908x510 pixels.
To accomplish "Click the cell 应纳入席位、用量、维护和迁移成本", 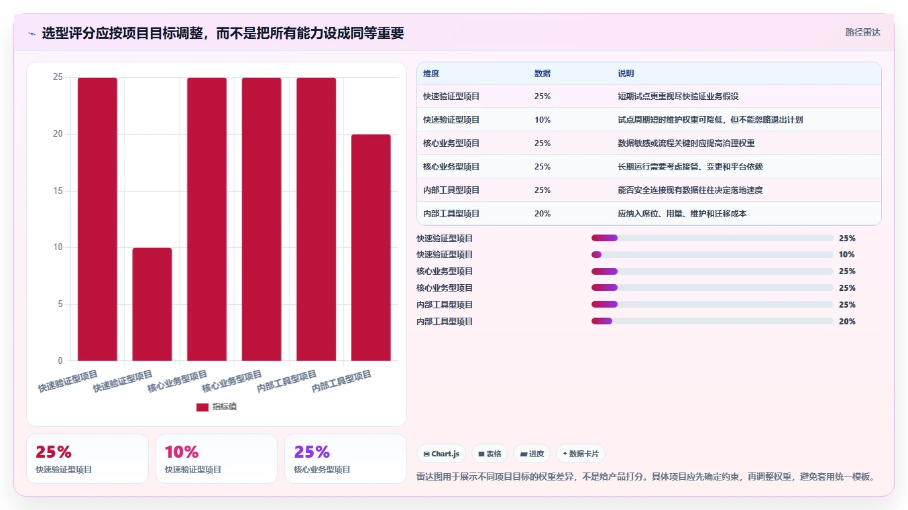I will click(x=682, y=214).
